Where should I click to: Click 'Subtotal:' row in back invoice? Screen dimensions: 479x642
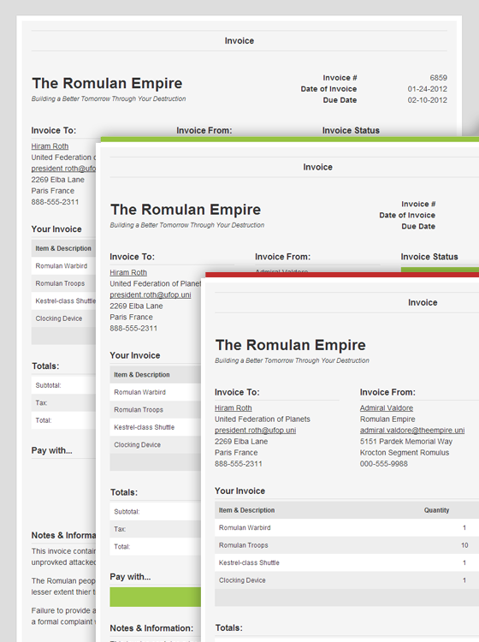[63, 385]
